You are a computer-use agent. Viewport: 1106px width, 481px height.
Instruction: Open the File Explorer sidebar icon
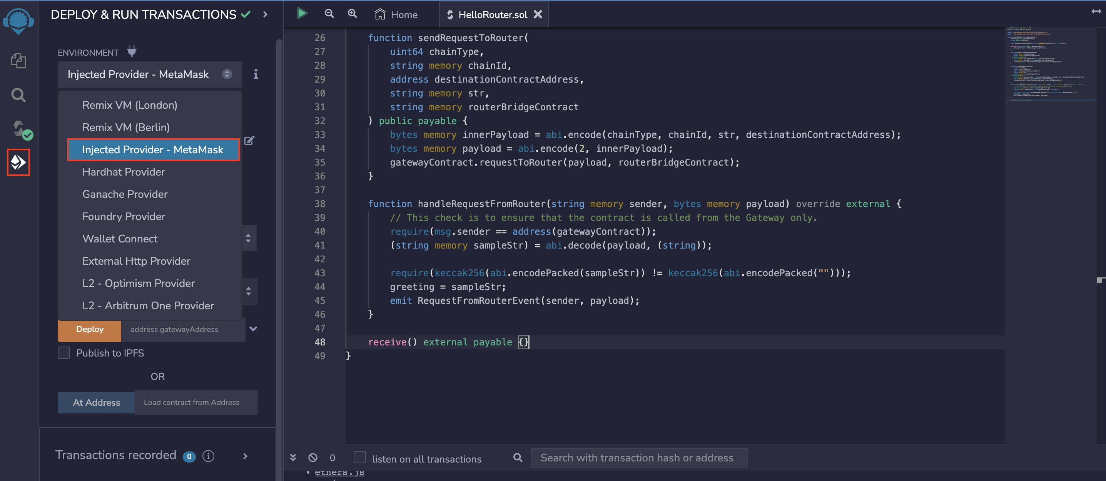point(18,61)
